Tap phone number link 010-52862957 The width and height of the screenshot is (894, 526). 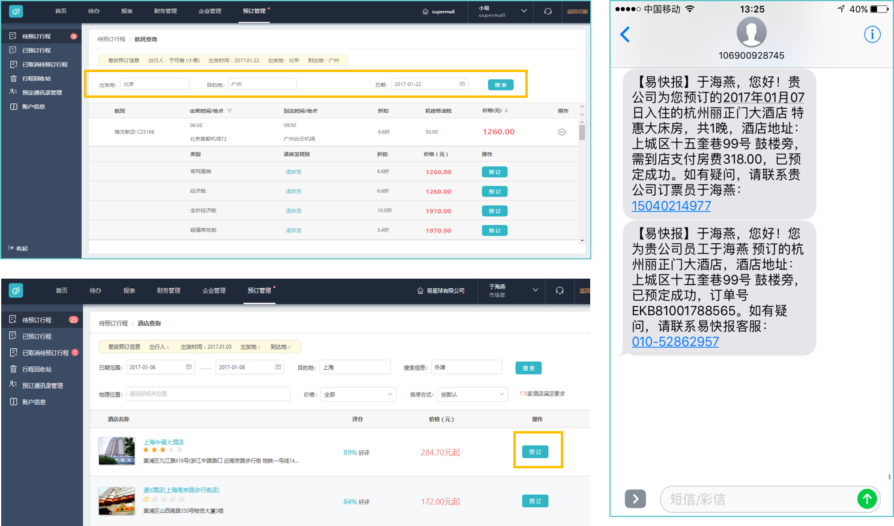point(675,342)
